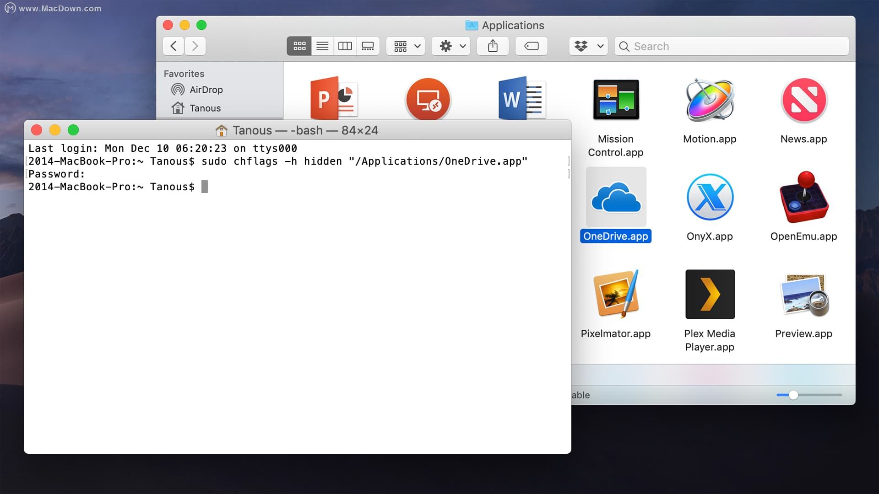Click the OnyX.app file name label
Screen dimensions: 879x494
pos(710,236)
